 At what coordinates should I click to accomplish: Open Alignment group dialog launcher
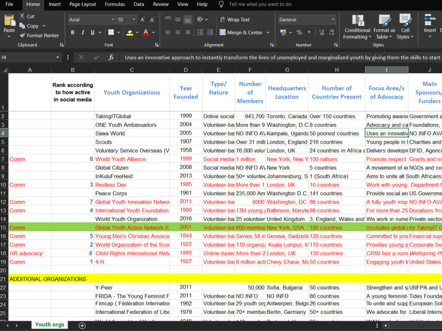pyautogui.click(x=272, y=45)
